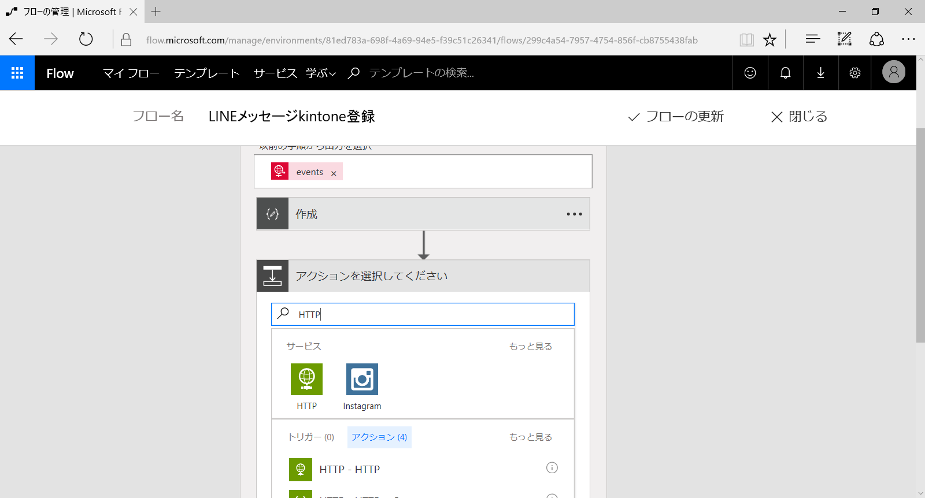Click もっと見る in the サービス section

pos(530,347)
